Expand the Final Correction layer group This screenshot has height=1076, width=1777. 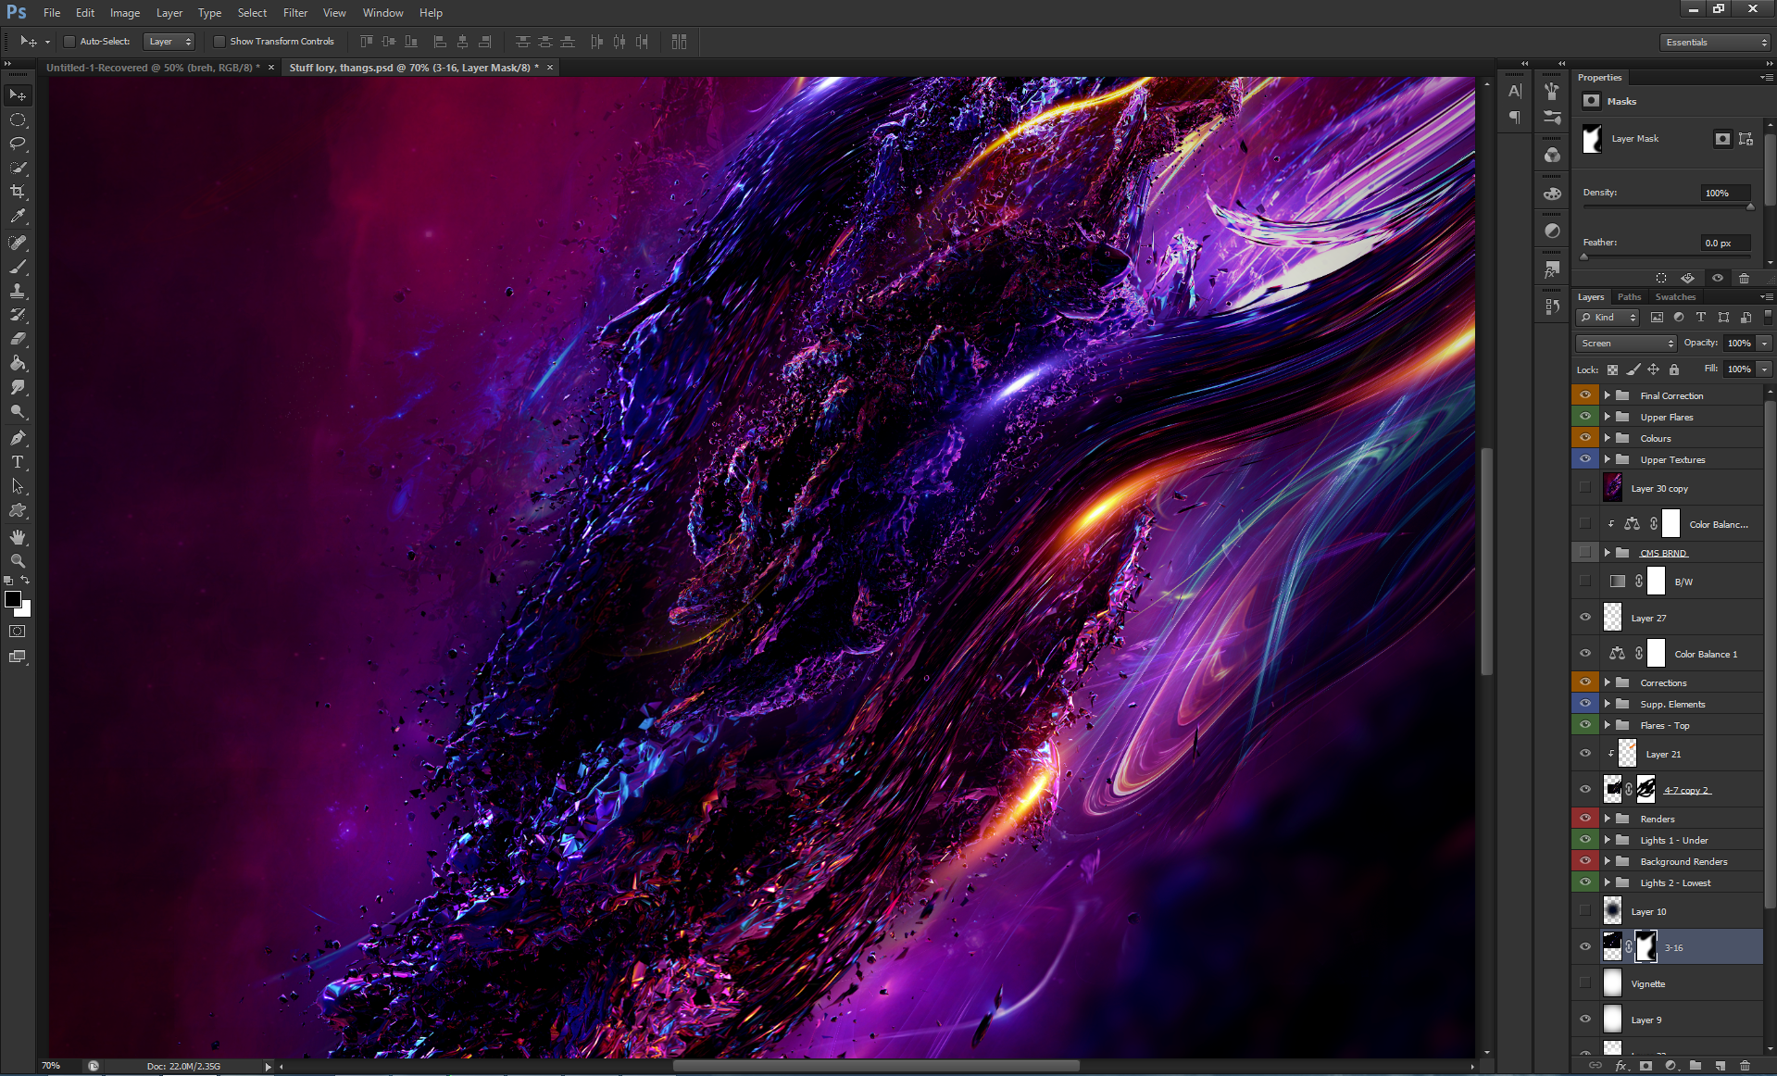pyautogui.click(x=1608, y=395)
